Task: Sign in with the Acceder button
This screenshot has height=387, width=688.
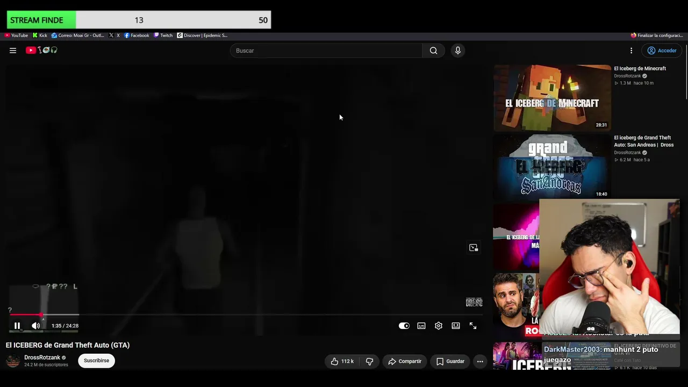Action: pyautogui.click(x=662, y=51)
